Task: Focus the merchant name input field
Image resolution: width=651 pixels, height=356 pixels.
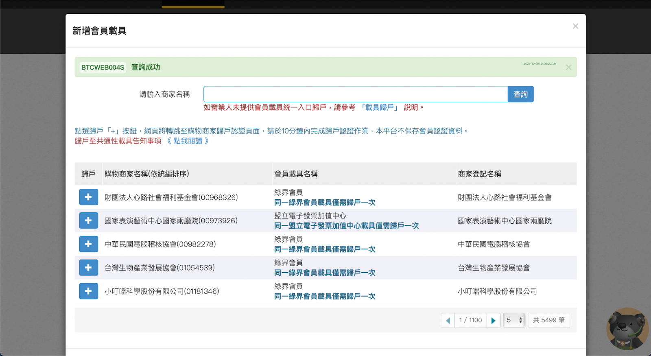Action: (356, 94)
